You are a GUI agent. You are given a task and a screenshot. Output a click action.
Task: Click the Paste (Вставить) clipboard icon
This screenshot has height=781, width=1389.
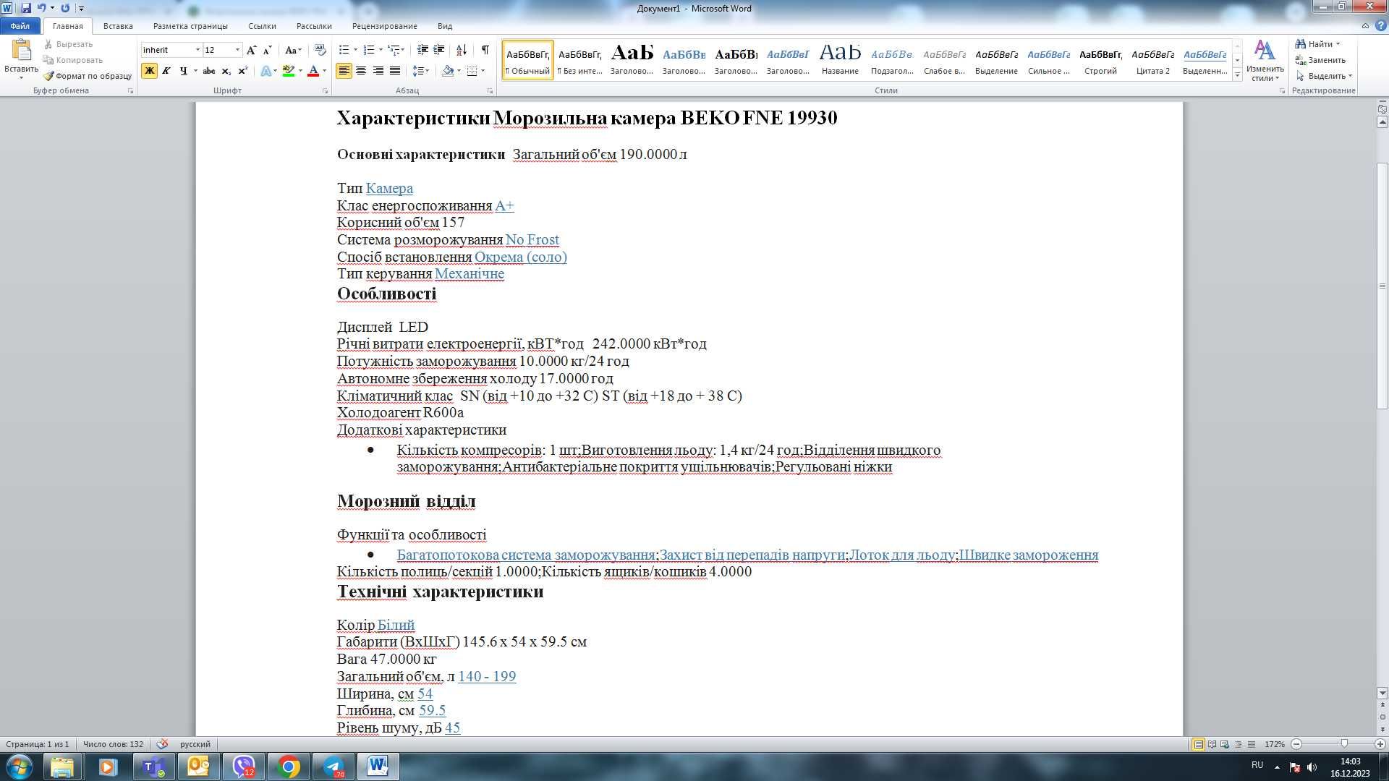[21, 51]
